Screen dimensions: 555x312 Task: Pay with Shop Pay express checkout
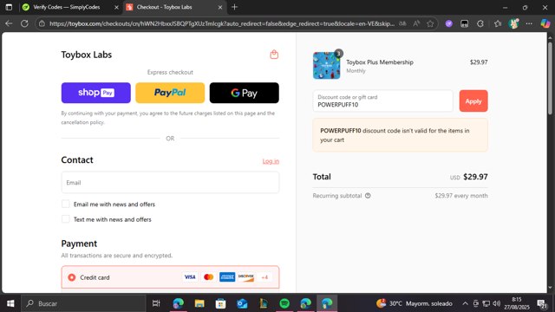pos(96,93)
